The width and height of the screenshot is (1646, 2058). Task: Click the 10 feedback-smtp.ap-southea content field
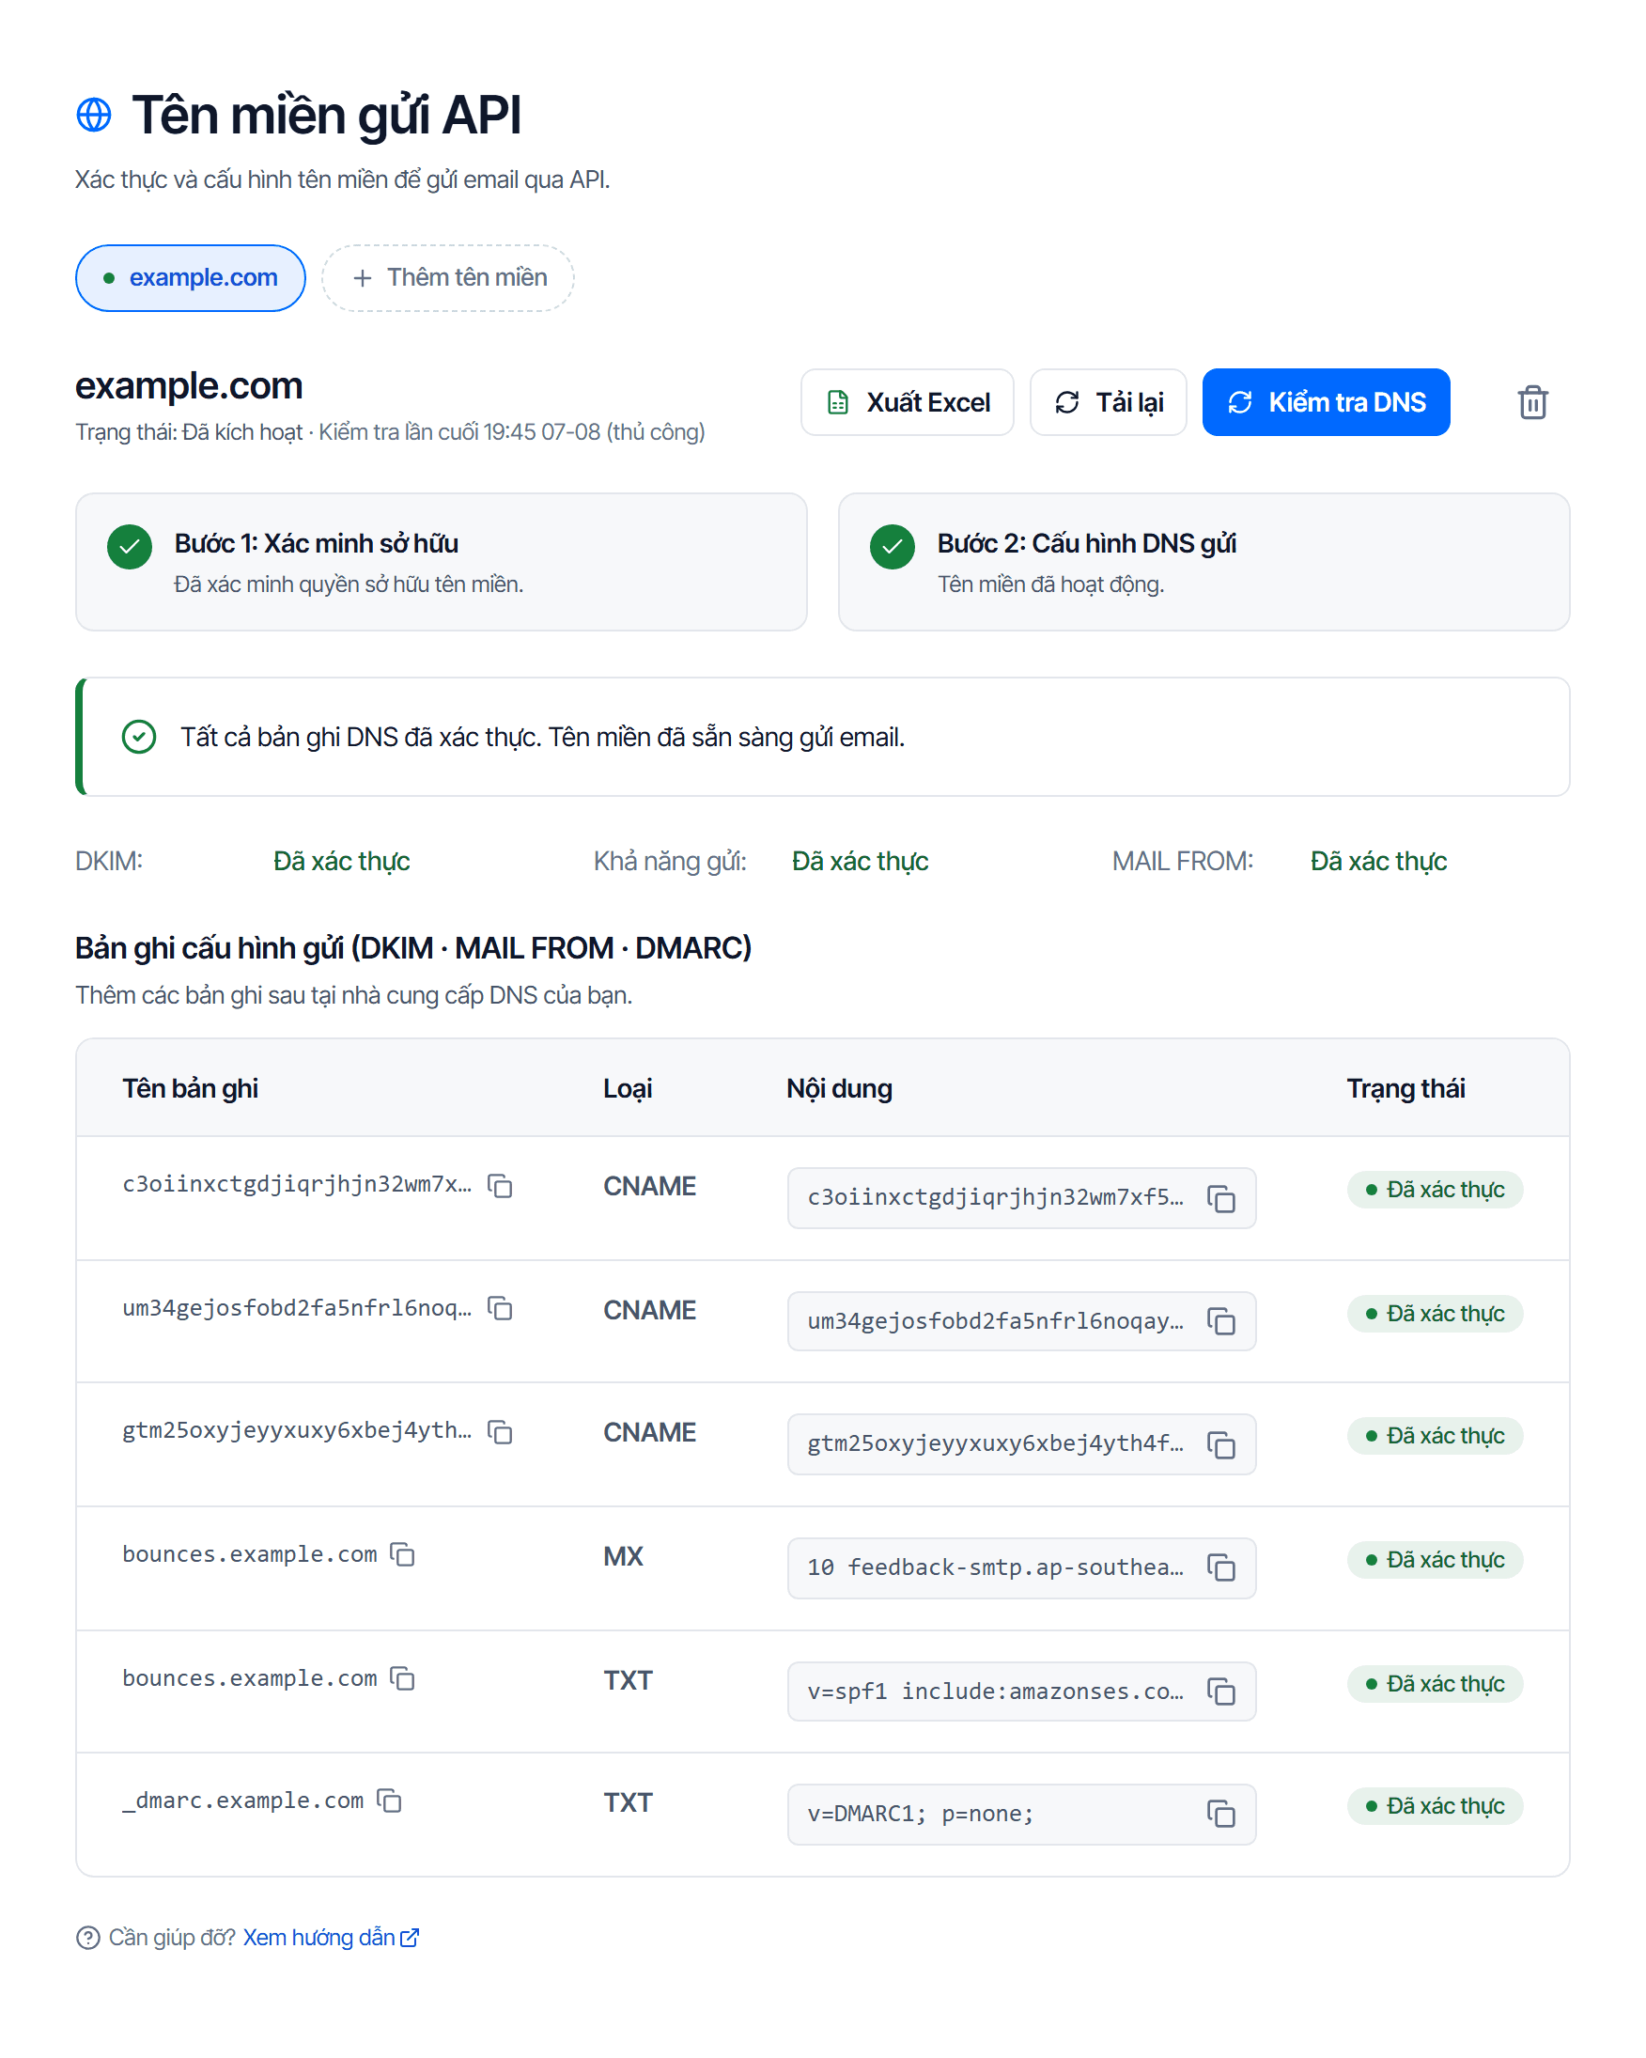(x=1021, y=1567)
